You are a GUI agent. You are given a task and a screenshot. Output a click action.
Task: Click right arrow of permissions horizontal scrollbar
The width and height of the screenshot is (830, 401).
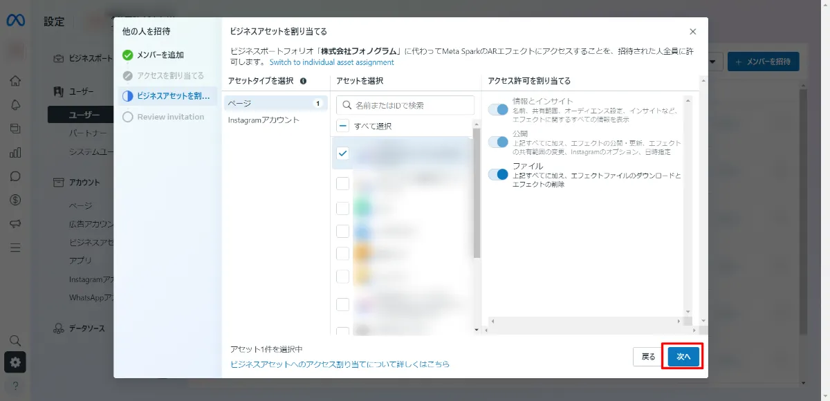[677, 321]
